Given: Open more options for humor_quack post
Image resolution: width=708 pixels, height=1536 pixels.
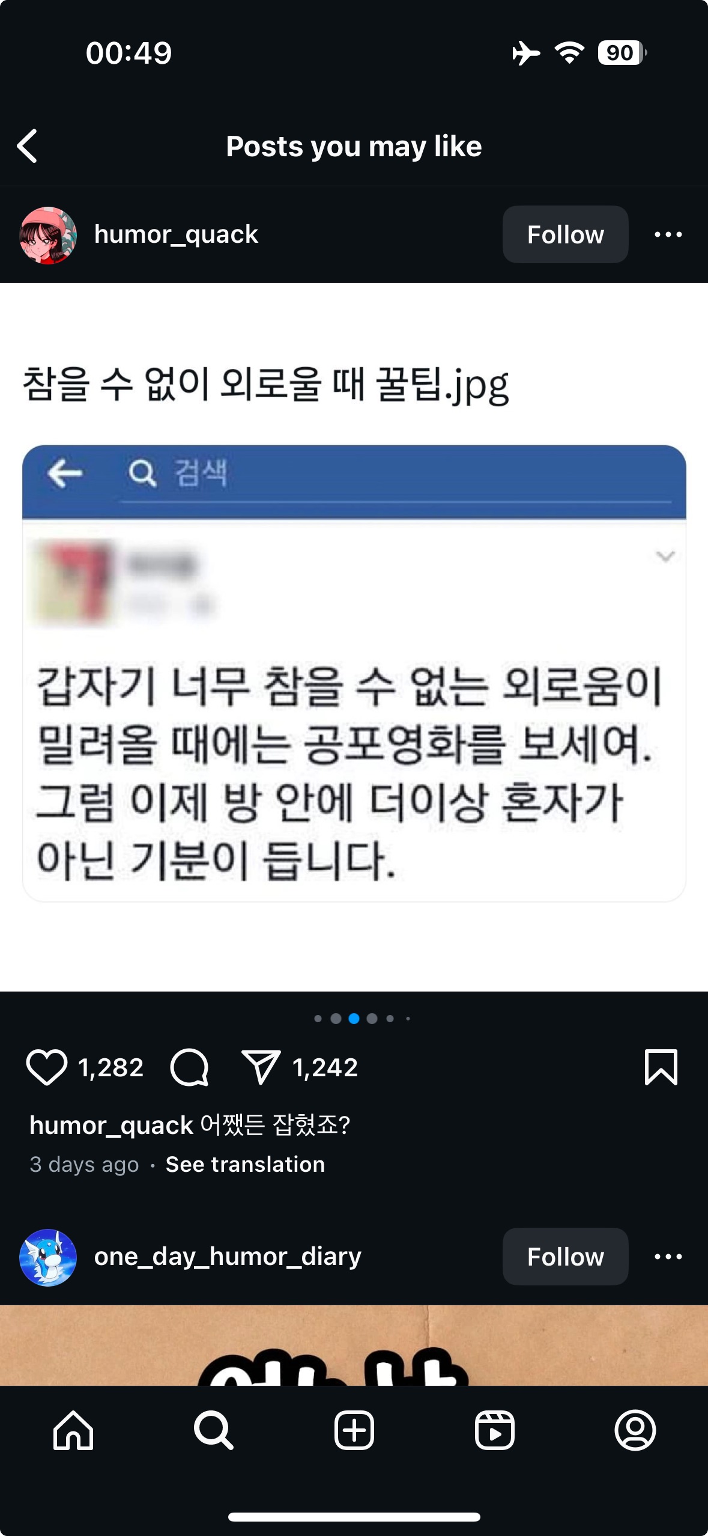Looking at the screenshot, I should pyautogui.click(x=668, y=234).
